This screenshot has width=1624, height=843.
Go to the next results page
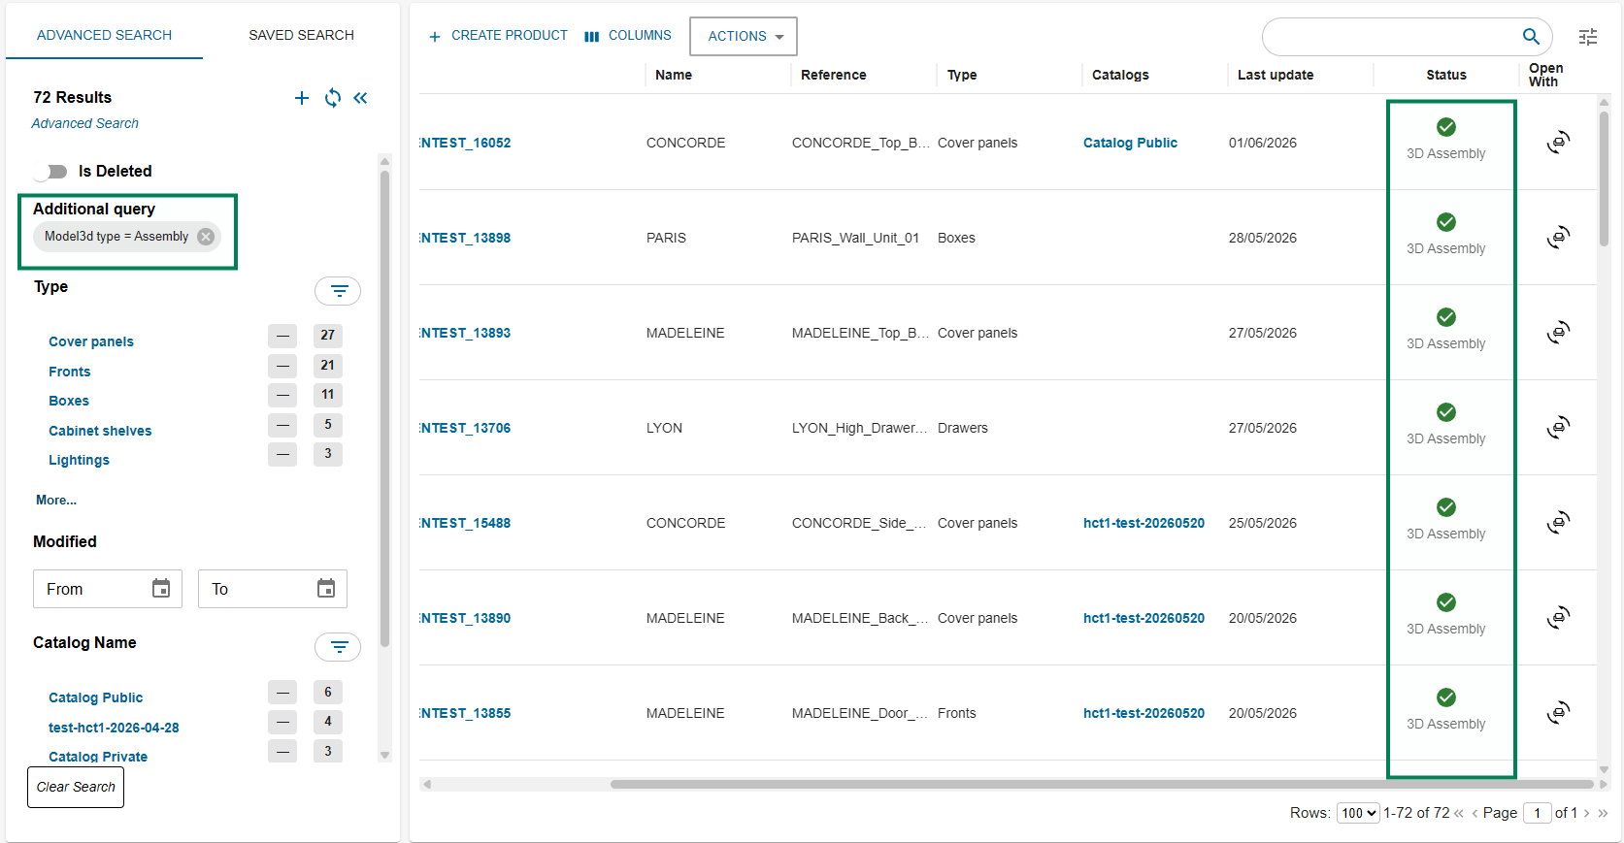1587,813
